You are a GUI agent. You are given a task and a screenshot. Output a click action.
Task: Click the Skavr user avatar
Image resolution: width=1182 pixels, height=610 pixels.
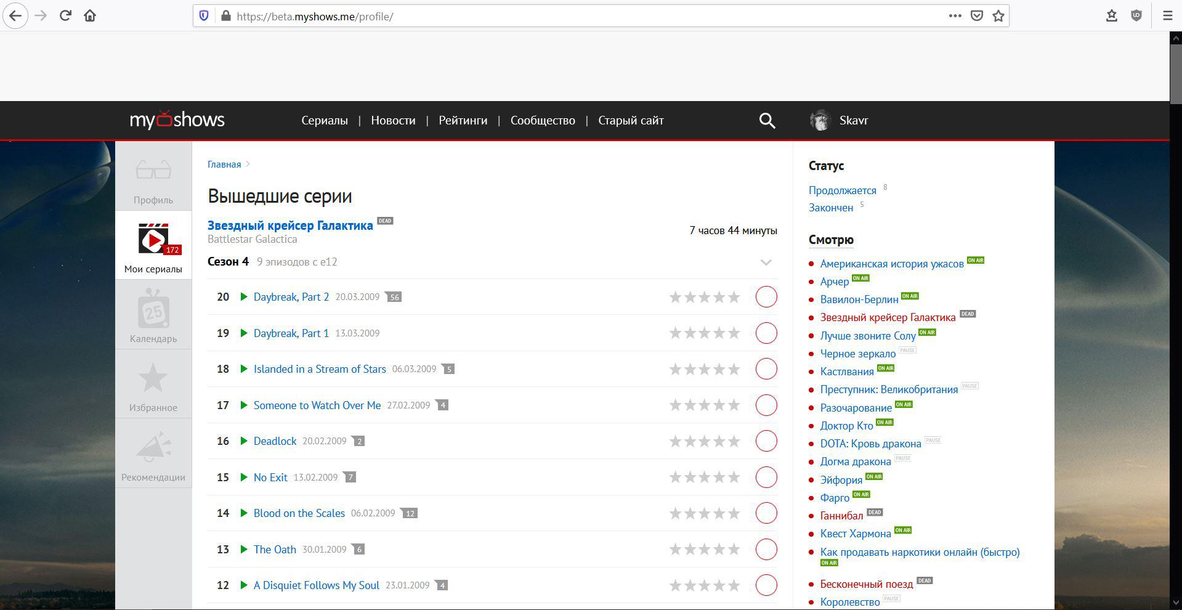[820, 120]
